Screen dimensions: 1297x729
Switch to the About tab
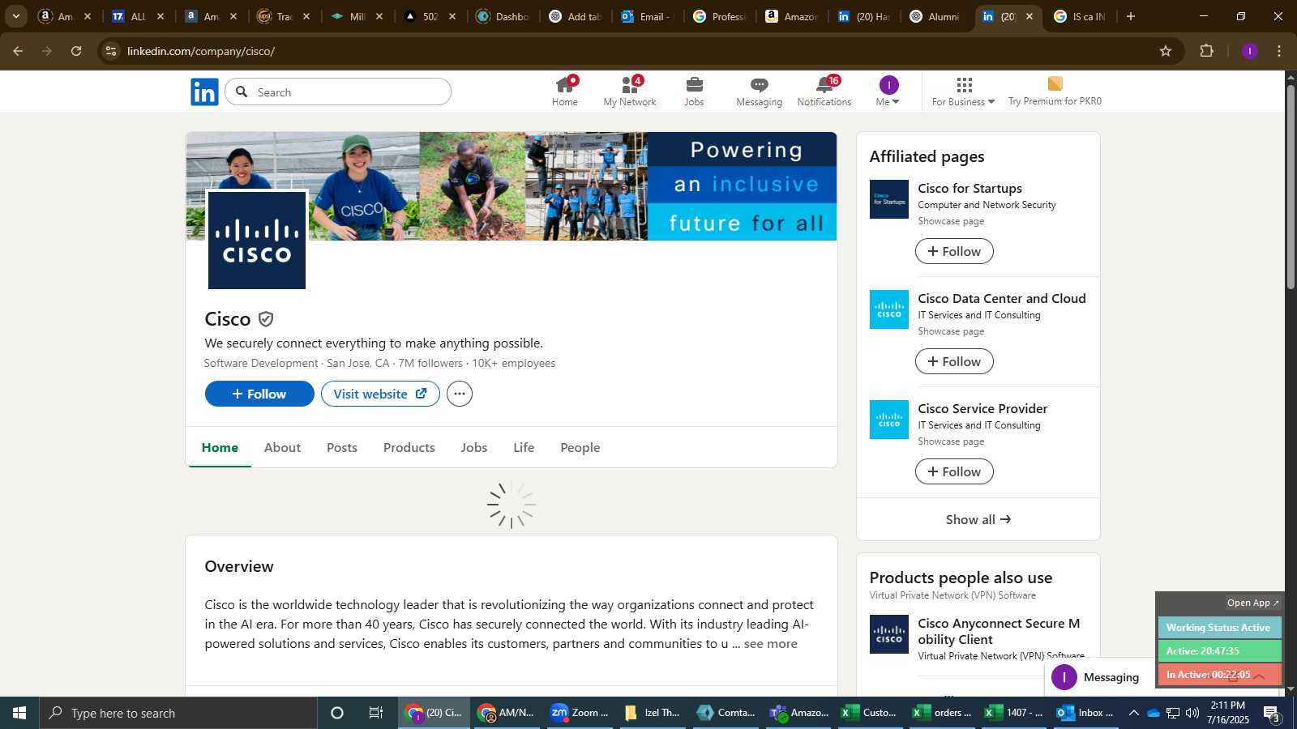pos(282,447)
